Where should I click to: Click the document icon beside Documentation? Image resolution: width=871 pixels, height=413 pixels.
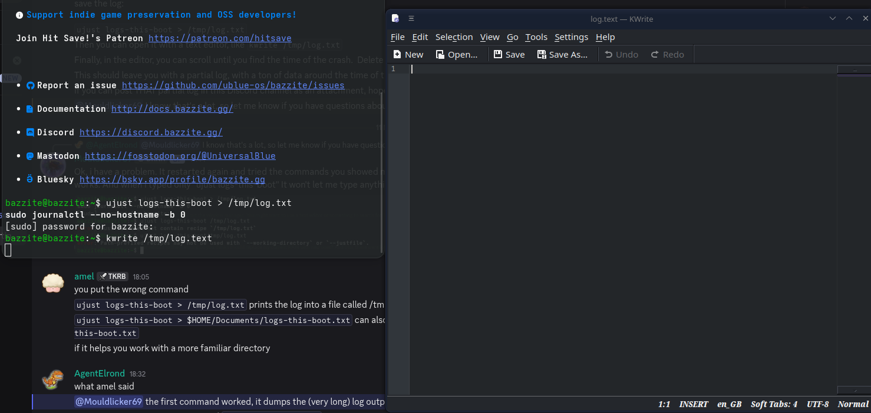tap(30, 109)
